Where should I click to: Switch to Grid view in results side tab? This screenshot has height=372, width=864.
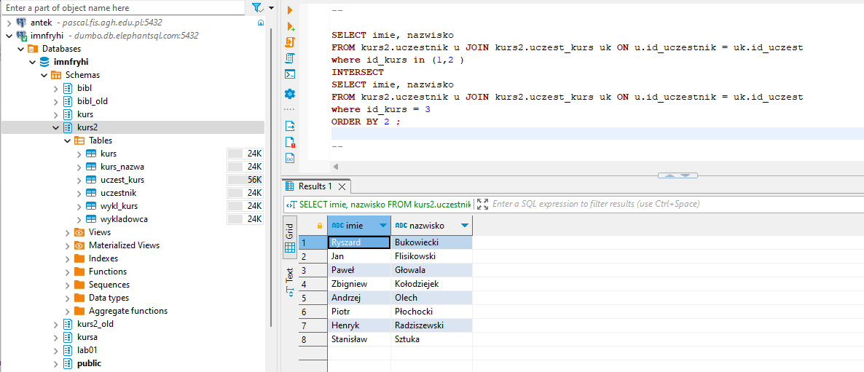coord(290,238)
